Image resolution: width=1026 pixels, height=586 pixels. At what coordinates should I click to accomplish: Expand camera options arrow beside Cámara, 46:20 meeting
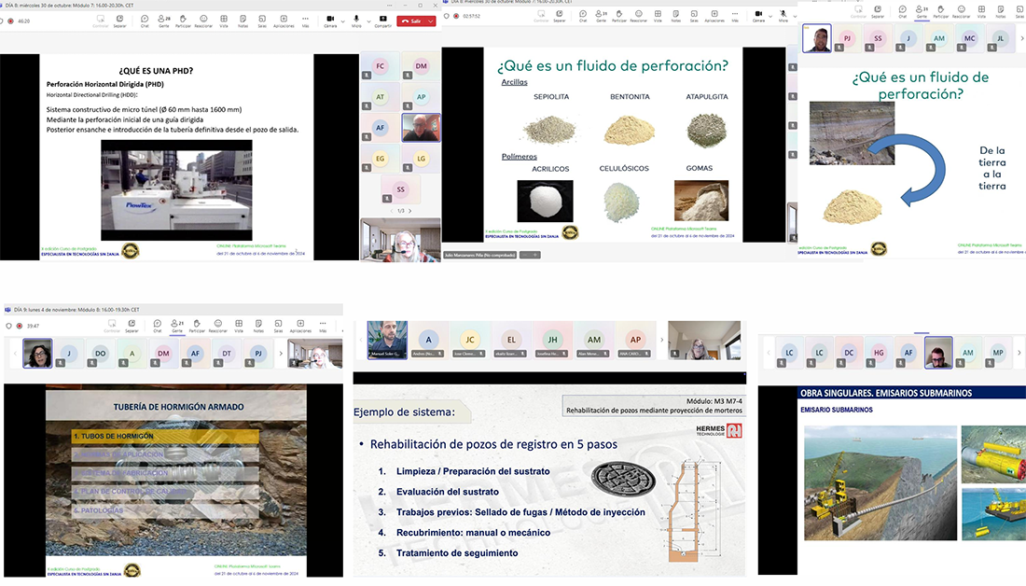point(343,19)
